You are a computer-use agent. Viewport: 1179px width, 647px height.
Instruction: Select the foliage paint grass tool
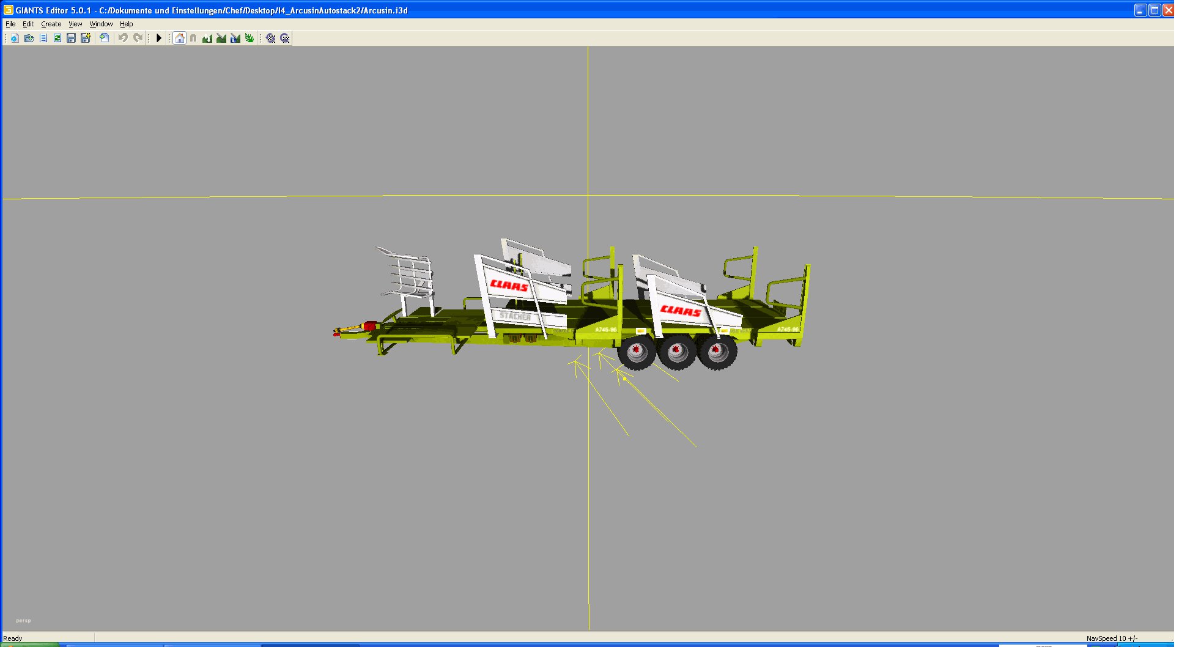pos(249,38)
